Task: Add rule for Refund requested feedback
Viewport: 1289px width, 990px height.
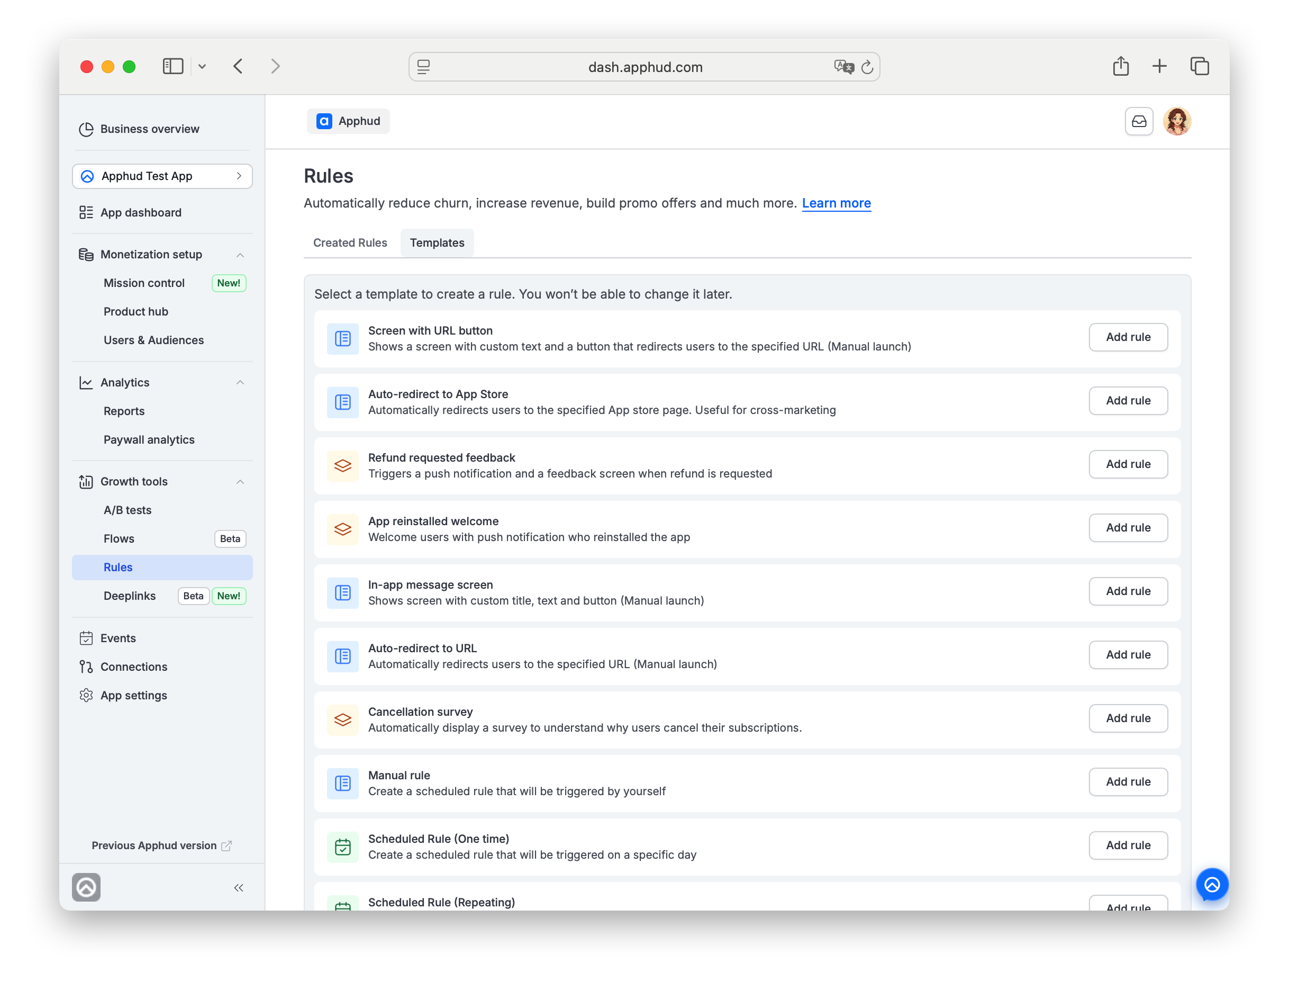Action: pos(1128,464)
